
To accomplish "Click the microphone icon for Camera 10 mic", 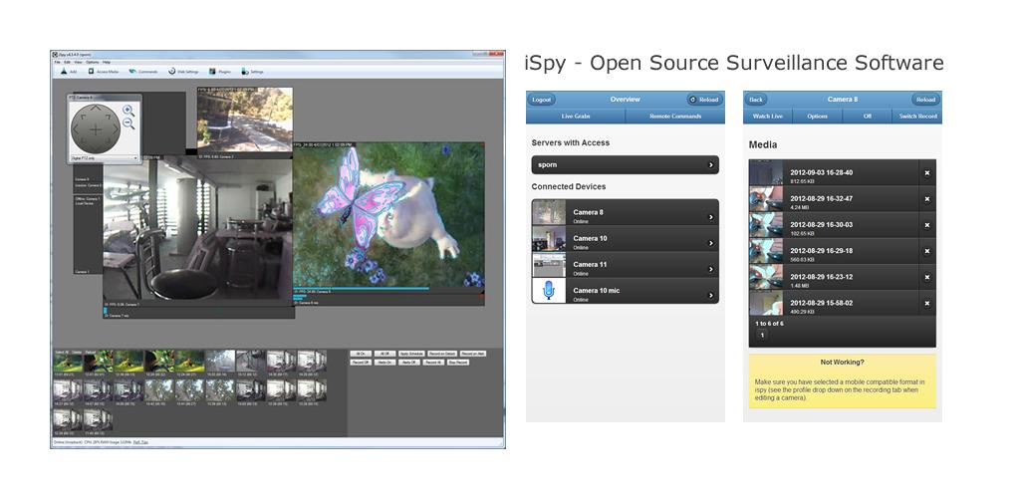I will point(549,291).
